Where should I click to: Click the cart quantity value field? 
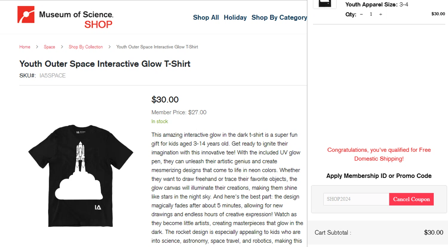point(371,14)
